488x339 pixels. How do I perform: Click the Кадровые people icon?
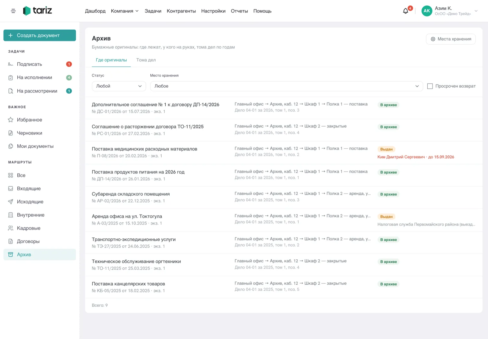tap(11, 228)
